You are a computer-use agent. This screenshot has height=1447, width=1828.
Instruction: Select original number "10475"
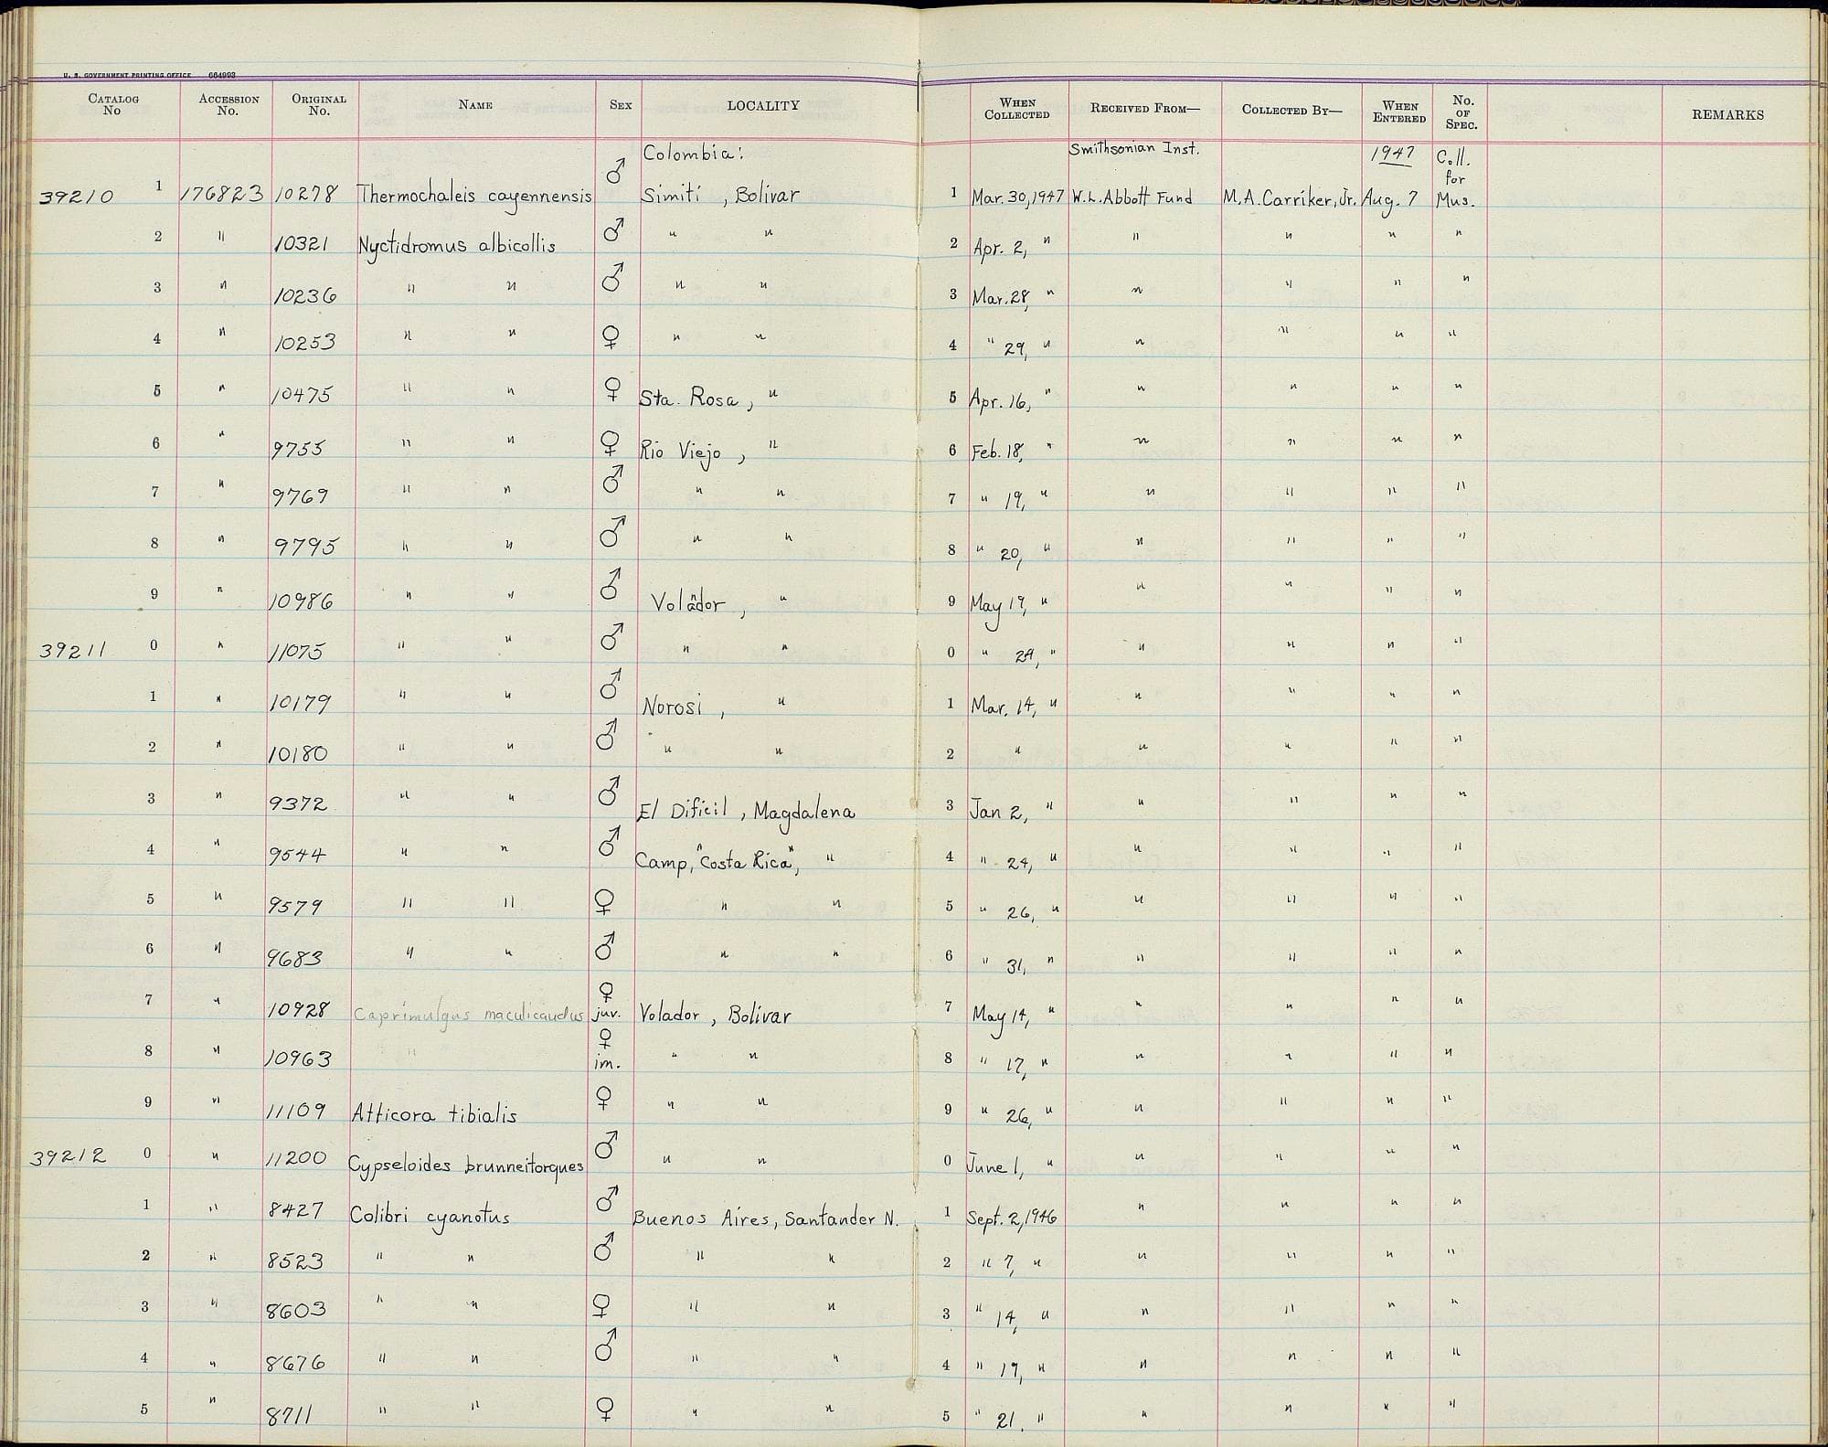pos(303,395)
